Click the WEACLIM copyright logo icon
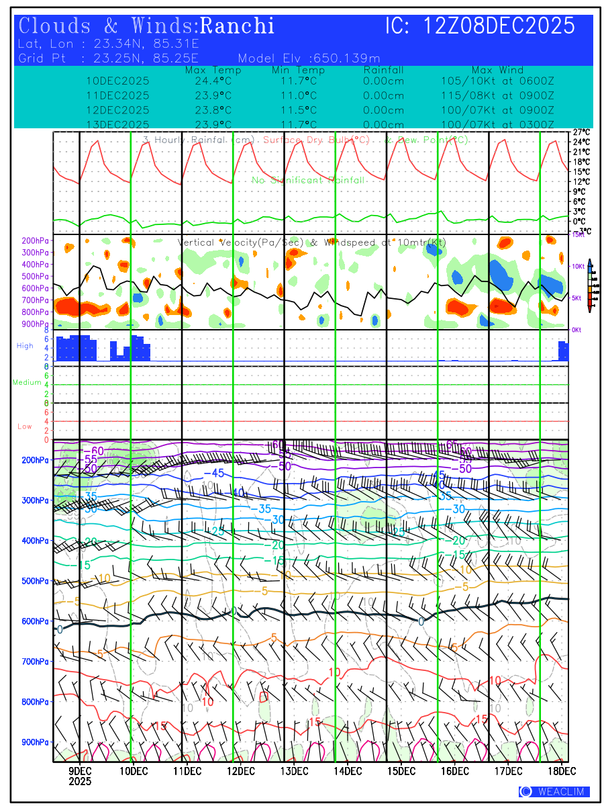 [525, 791]
